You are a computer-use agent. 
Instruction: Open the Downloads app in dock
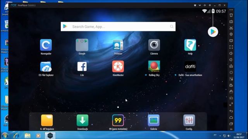83,120
